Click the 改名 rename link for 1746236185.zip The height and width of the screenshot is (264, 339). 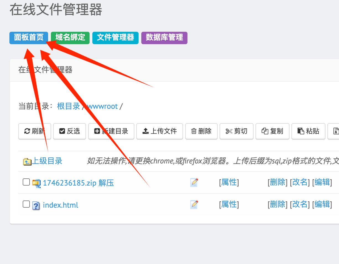point(300,182)
